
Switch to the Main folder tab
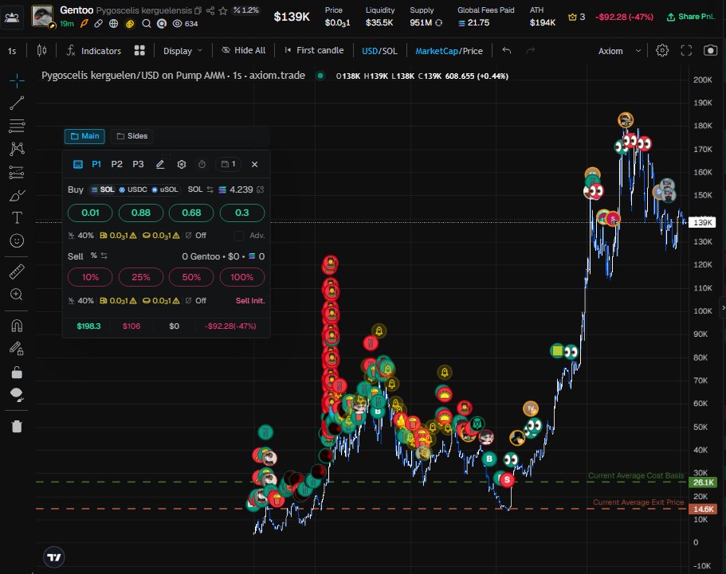click(84, 136)
